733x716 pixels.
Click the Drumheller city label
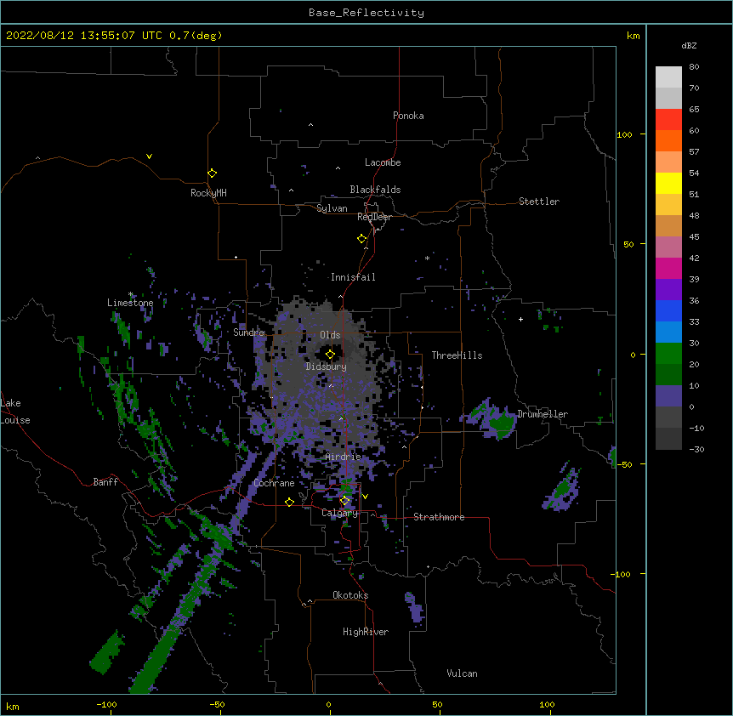[x=543, y=414]
